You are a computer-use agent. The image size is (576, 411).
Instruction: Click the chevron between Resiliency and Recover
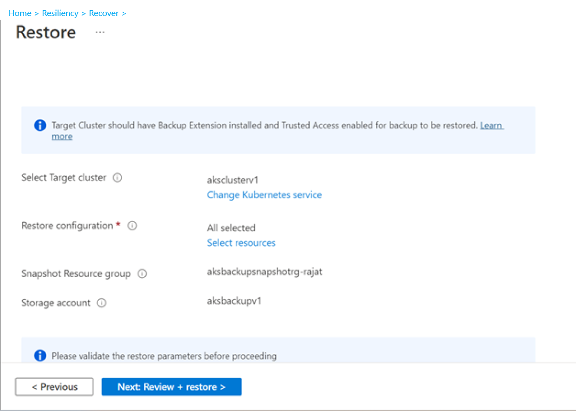[x=83, y=13]
